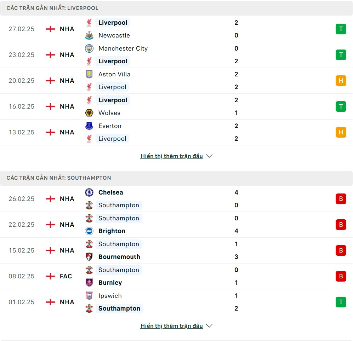Image resolution: width=353 pixels, height=341 pixels.
Task: Click the Burnley club crest icon
Action: click(89, 283)
